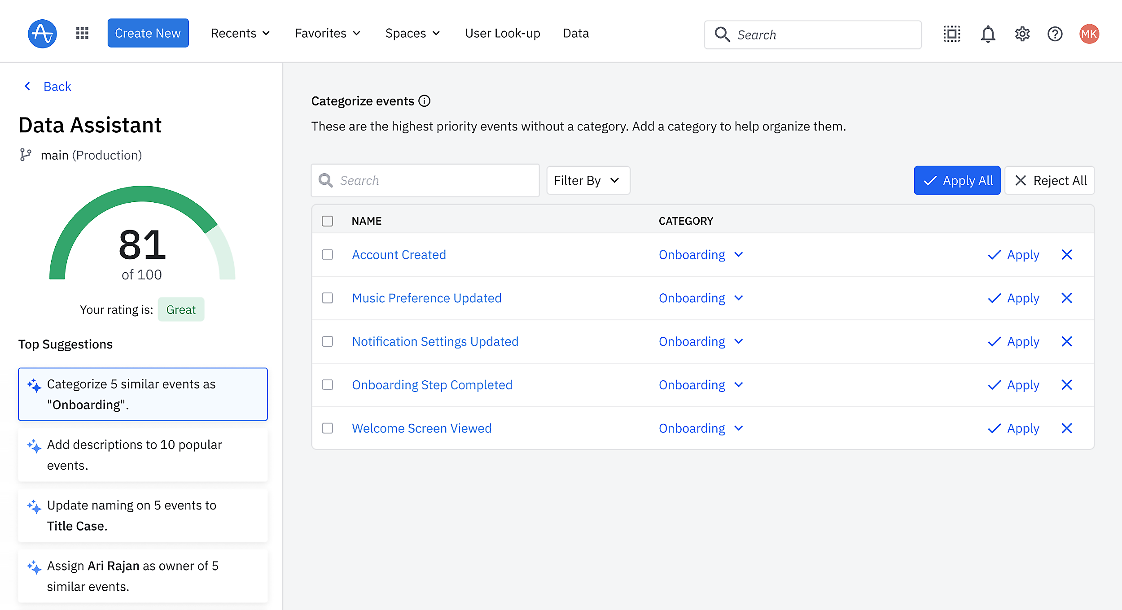Select the suggestion to categorize 5 events as Onboarding
This screenshot has height=610, width=1122.
142,394
